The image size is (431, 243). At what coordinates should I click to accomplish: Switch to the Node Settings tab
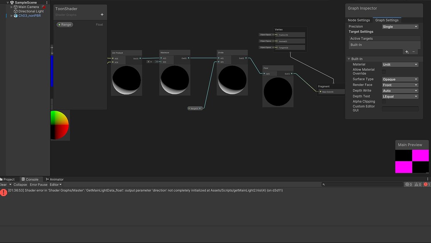pyautogui.click(x=359, y=20)
